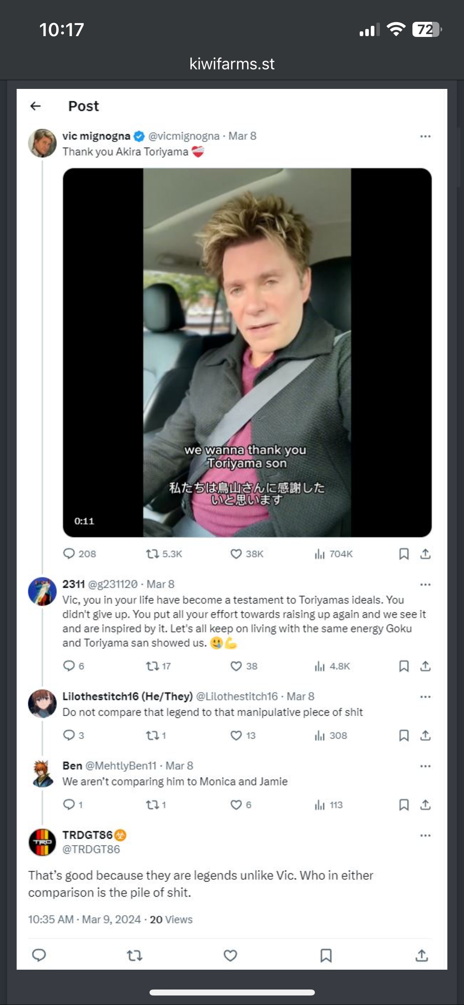This screenshot has height=1005, width=464.
Task: Play the Thank you Akira Toriyama video
Action: (x=247, y=352)
